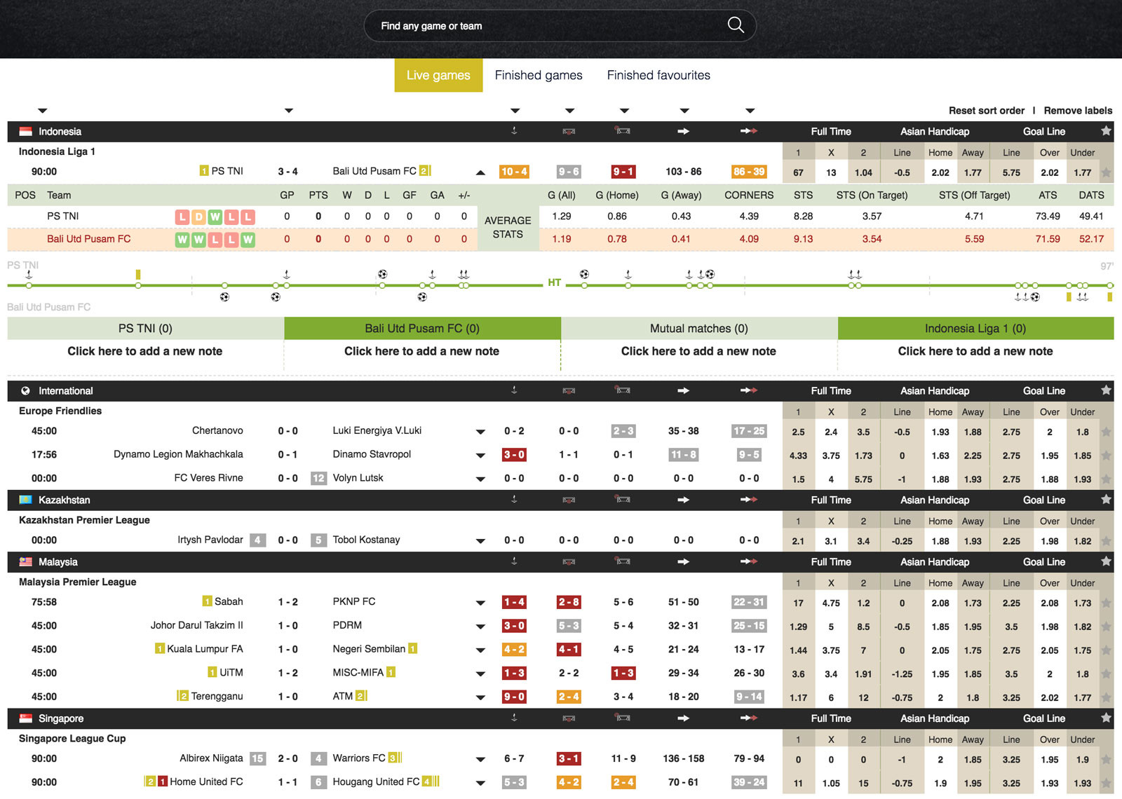Favourite the Malaysia section star icon
The image size is (1122, 799).
(x=1106, y=561)
